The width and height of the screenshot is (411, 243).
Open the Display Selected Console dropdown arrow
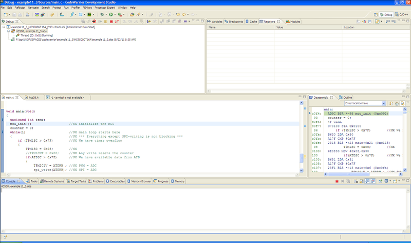tap(390, 181)
